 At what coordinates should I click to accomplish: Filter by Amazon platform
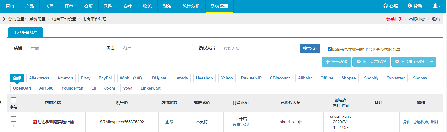(x=65, y=78)
